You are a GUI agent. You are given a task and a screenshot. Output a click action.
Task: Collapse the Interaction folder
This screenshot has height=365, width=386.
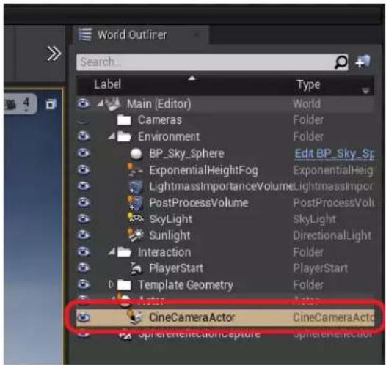point(112,251)
